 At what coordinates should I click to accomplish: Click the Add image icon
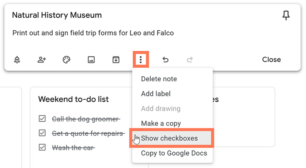[91, 60]
